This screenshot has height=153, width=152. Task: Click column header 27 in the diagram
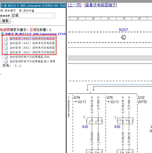pyautogui.click(x=109, y=18)
